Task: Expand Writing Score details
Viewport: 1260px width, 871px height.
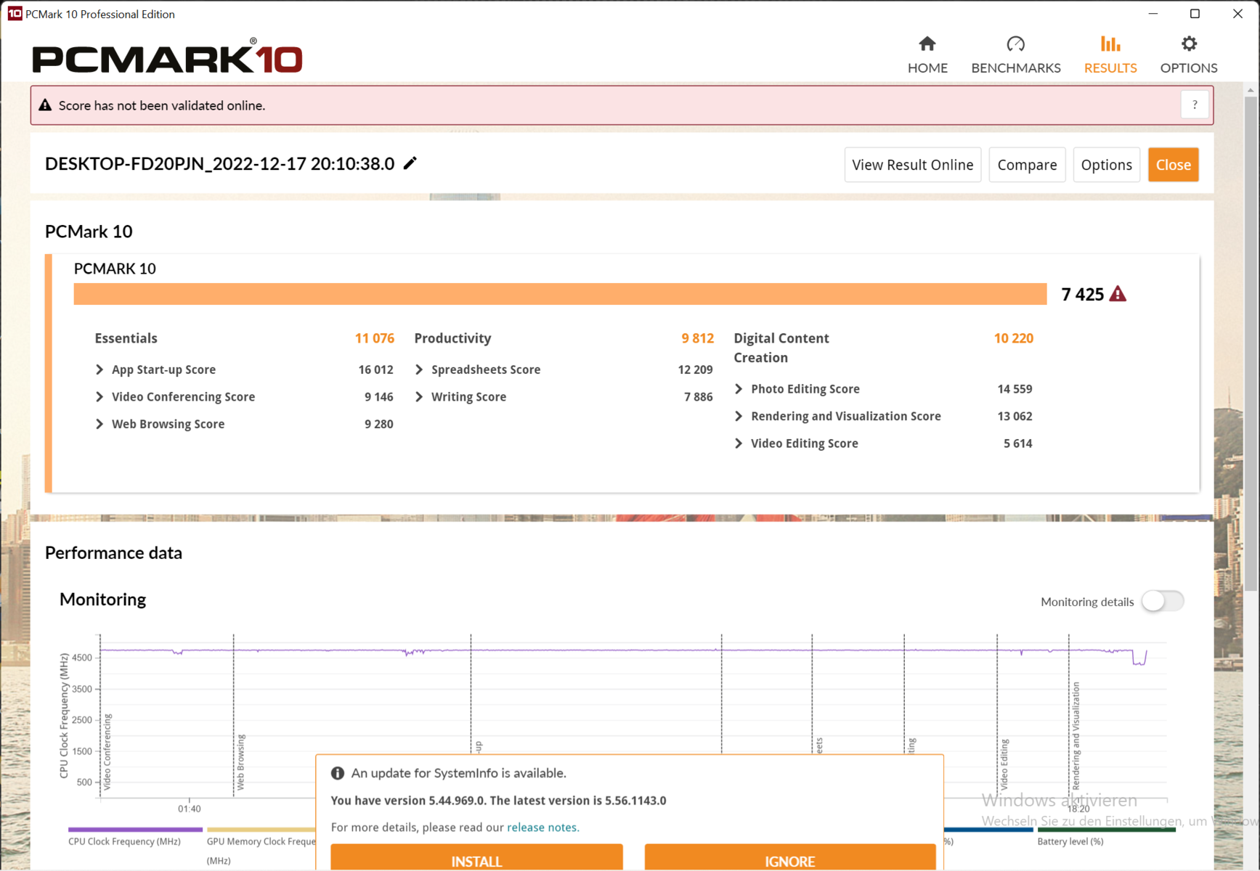Action: tap(419, 397)
